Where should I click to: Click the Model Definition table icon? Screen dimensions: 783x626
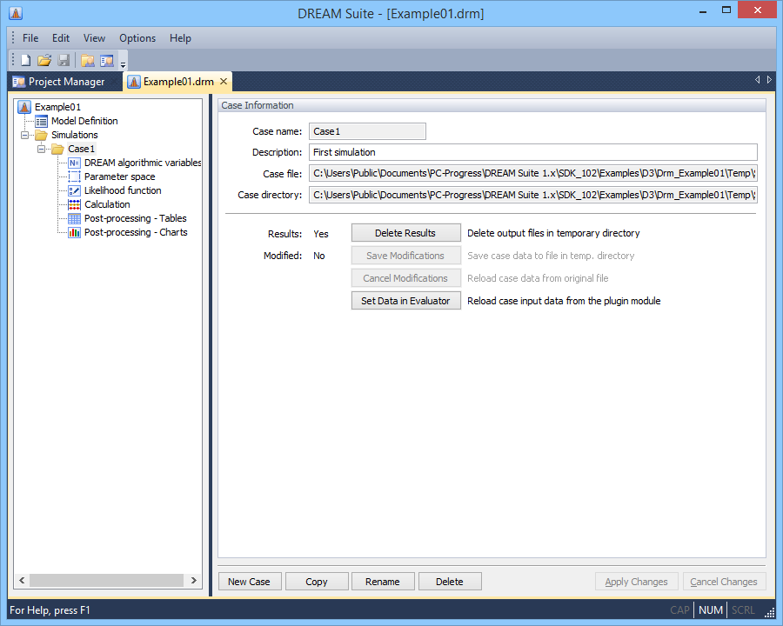42,121
